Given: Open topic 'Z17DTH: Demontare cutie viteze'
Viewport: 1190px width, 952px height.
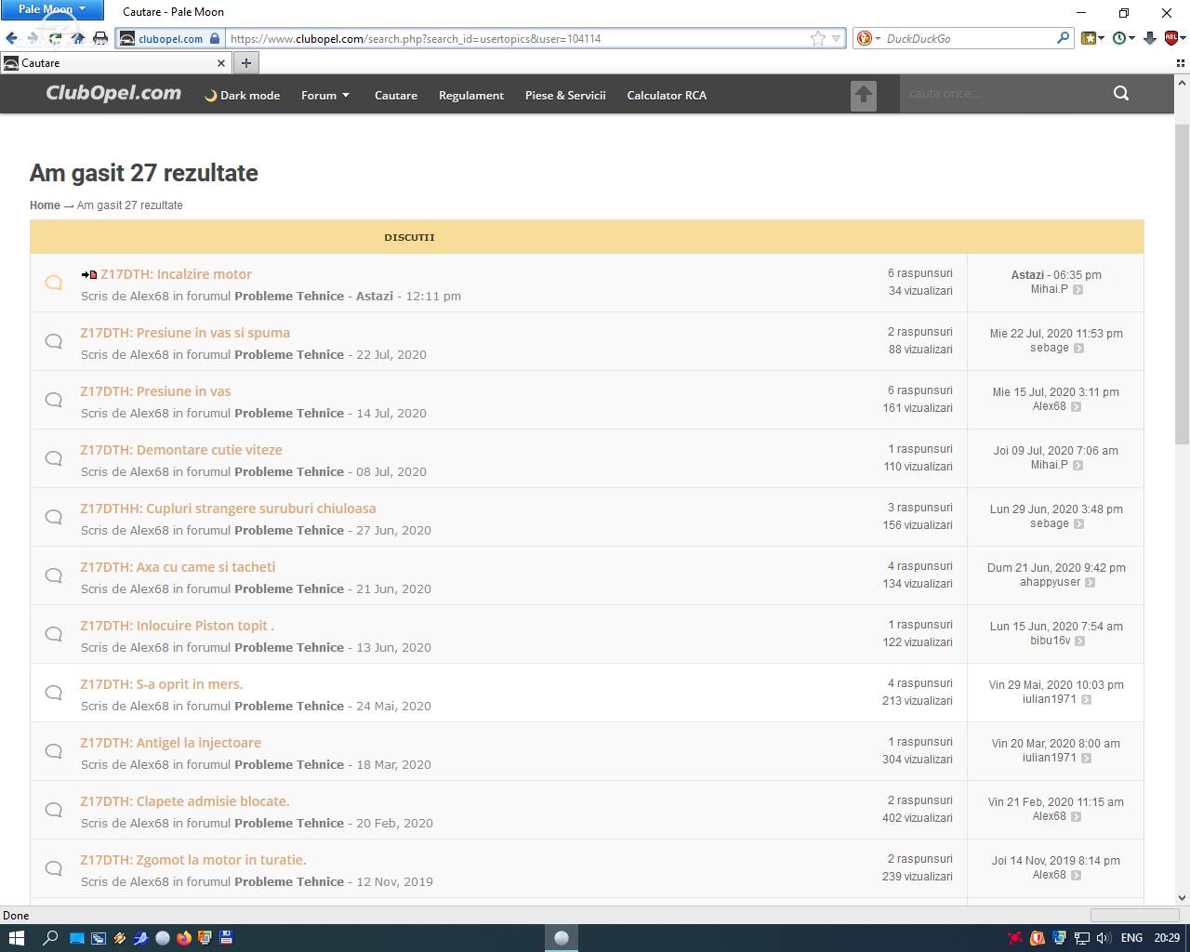Looking at the screenshot, I should point(181,450).
